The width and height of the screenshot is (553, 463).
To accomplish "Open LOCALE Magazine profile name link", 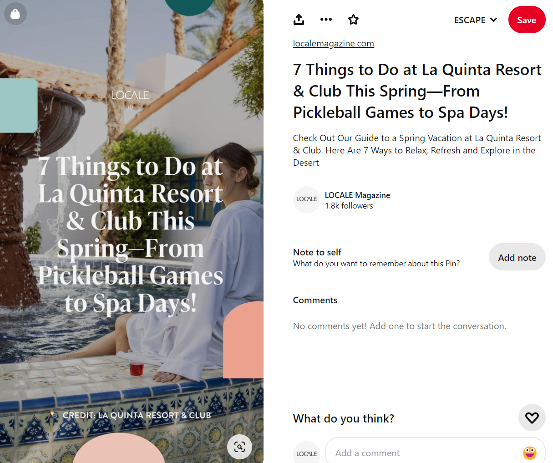I will coord(357,195).
